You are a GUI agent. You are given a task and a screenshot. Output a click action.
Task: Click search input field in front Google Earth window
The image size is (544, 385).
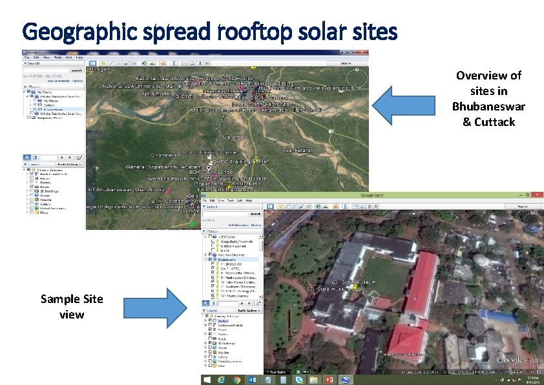(x=225, y=214)
